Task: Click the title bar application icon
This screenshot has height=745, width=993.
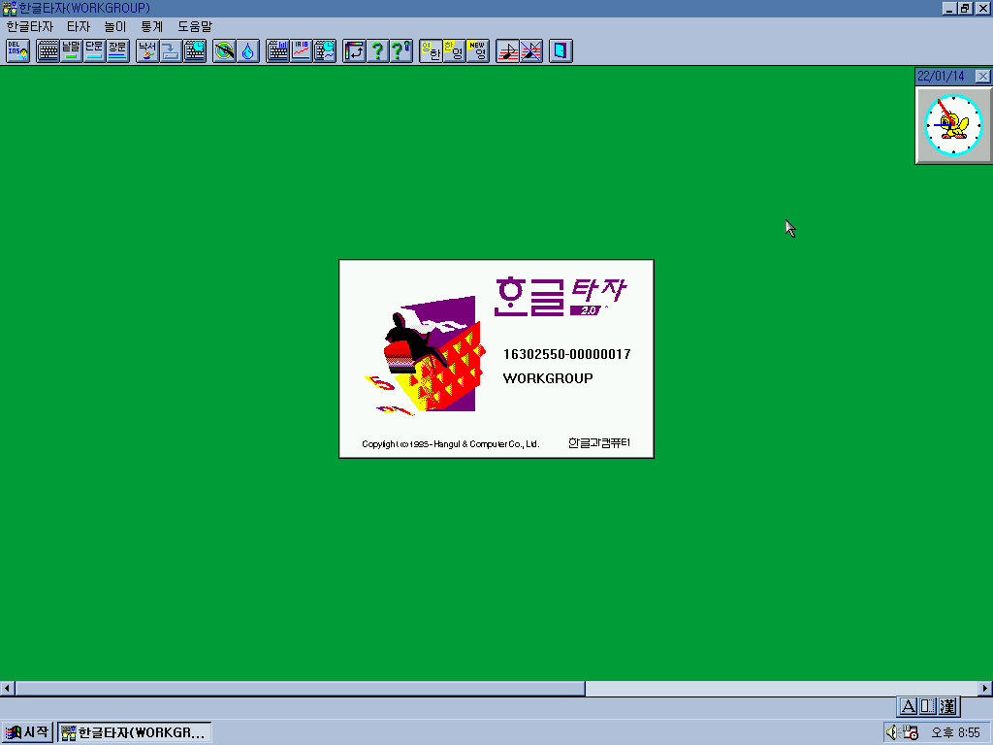Action: pyautogui.click(x=9, y=8)
